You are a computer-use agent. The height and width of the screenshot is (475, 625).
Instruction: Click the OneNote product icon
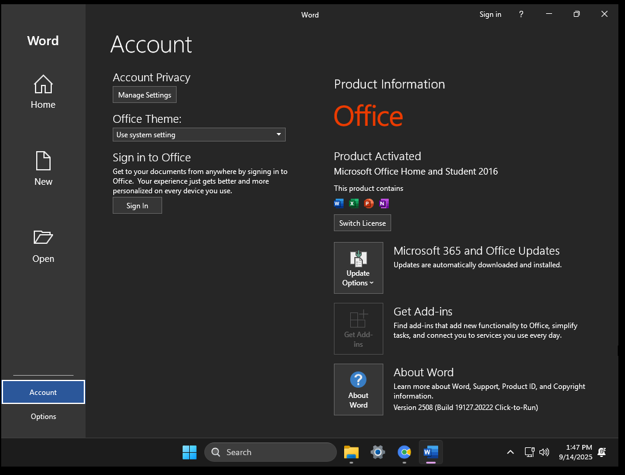point(384,203)
